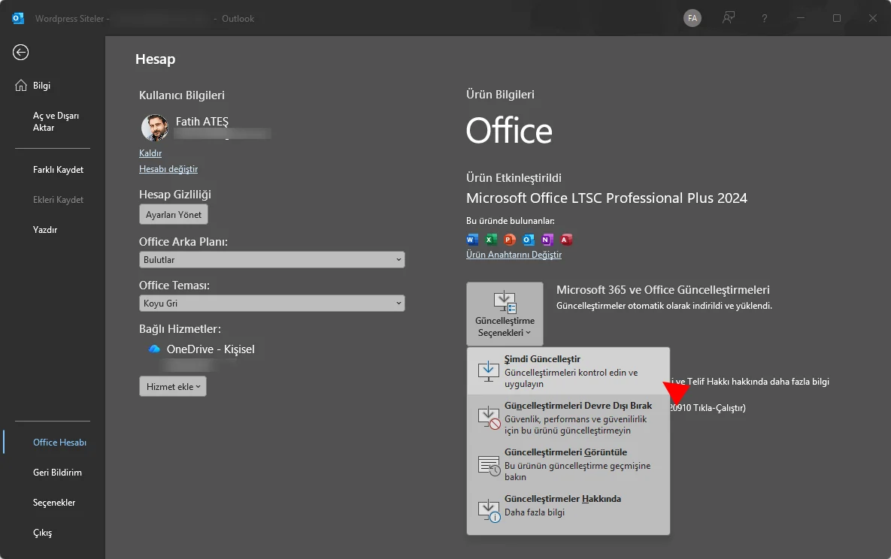Click the Hesap page heading
This screenshot has height=559, width=891.
[x=155, y=59]
